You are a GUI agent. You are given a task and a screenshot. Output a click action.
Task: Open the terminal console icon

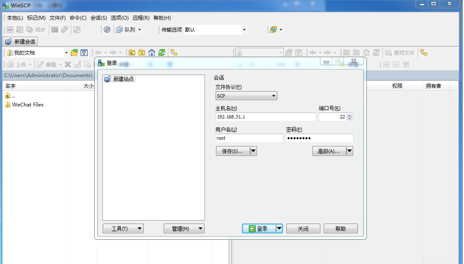coord(55,30)
